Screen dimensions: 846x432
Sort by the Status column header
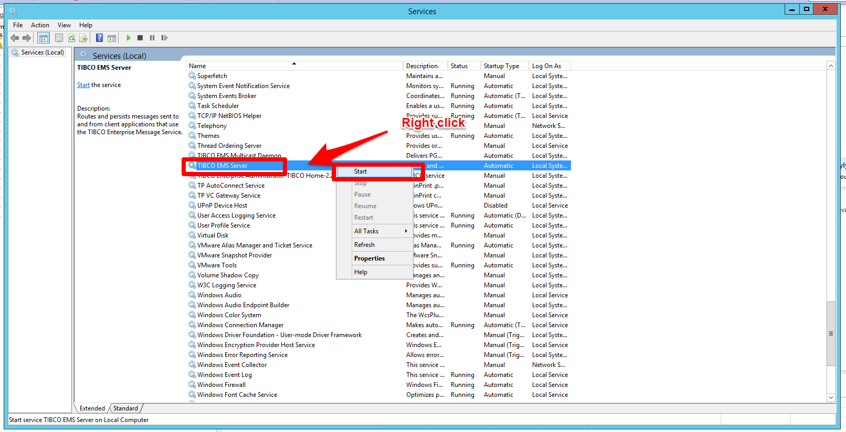click(464, 66)
